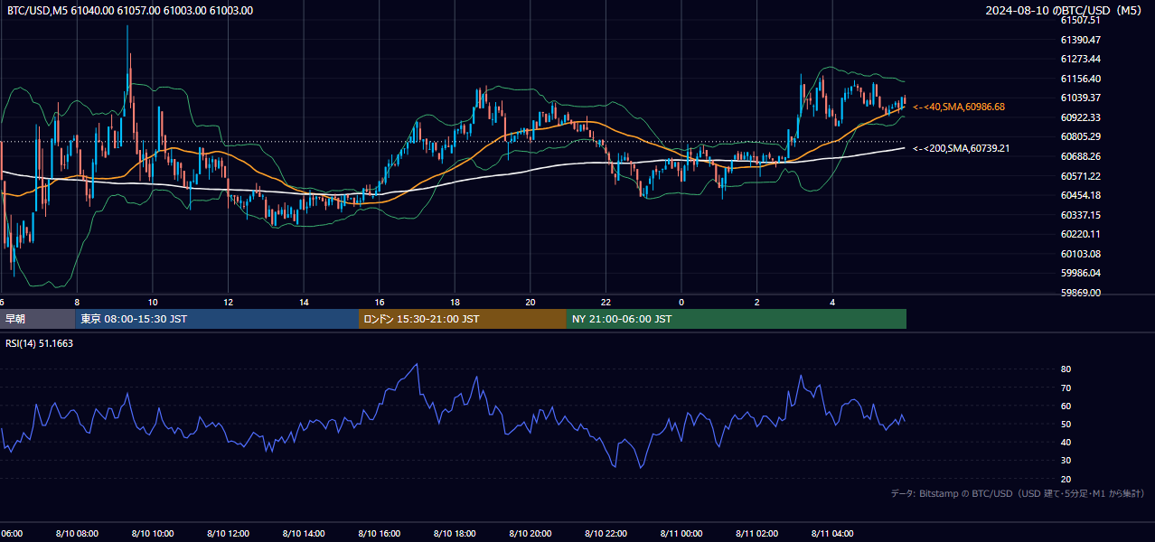
Task: Click RSI scale value 20
Action: tap(1066, 479)
